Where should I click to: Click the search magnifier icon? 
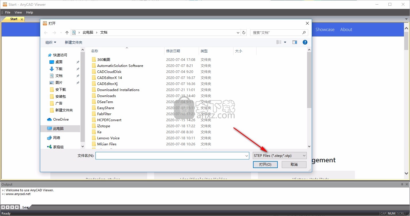pyautogui.click(x=304, y=33)
